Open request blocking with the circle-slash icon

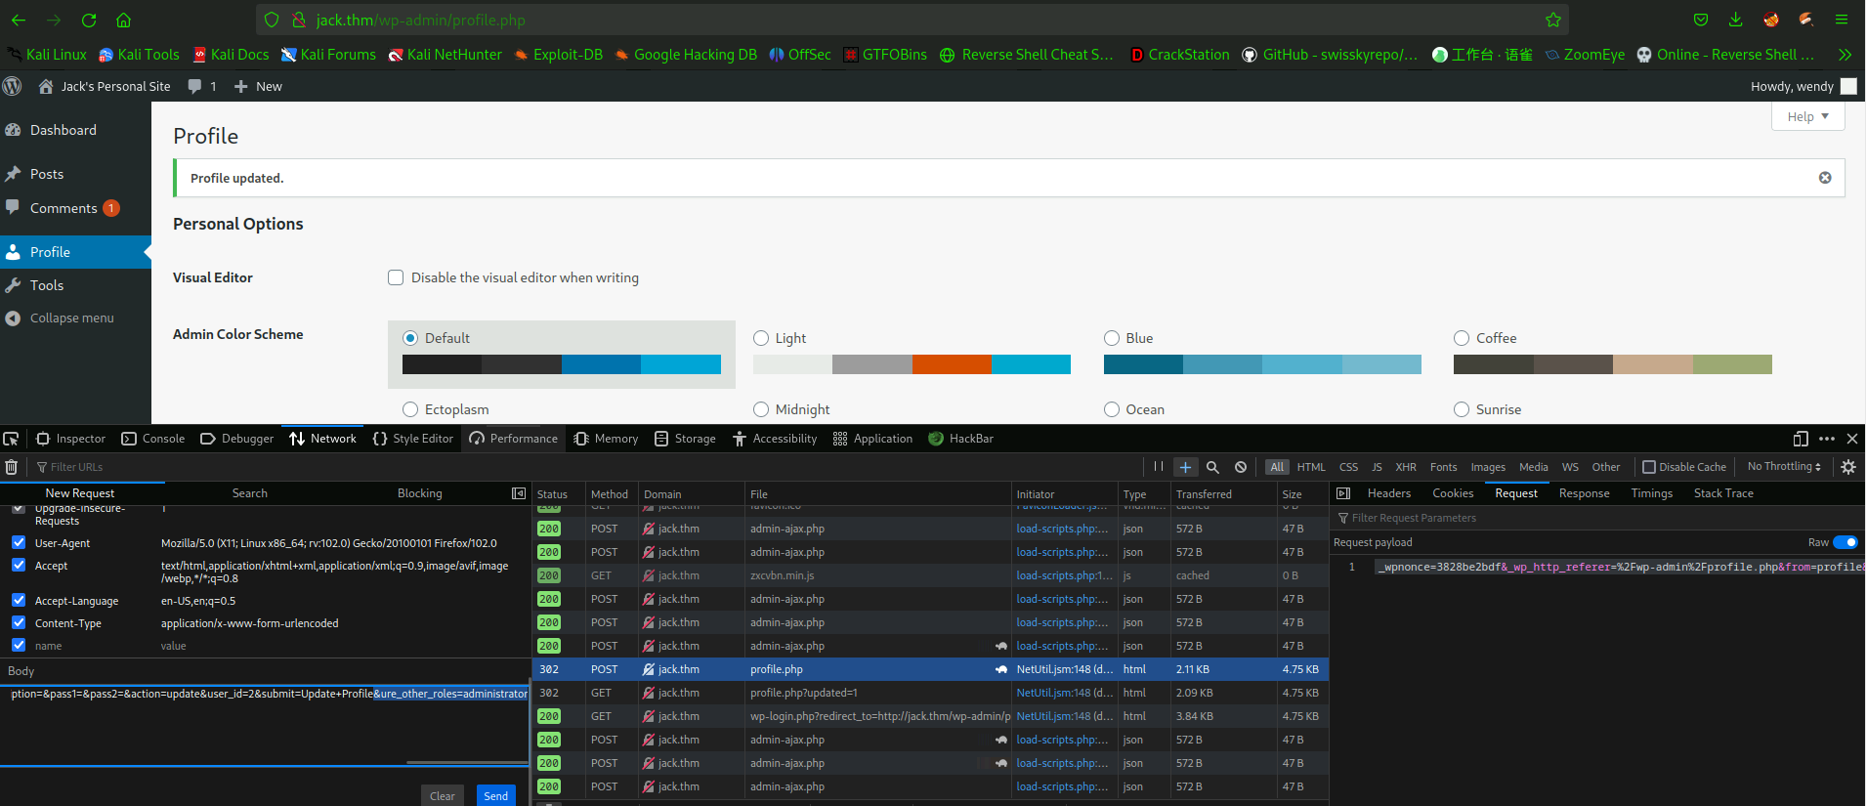[x=1241, y=467]
